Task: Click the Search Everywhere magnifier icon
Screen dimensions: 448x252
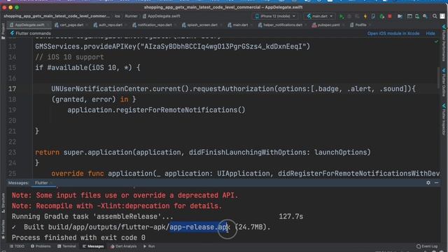Action: coord(435,16)
